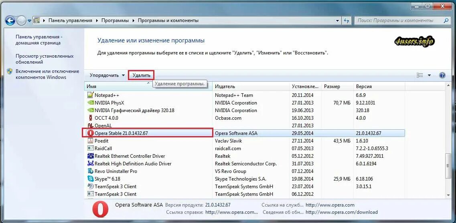Click the scrollbar down arrow
The width and height of the screenshot is (456, 223).
point(448,195)
